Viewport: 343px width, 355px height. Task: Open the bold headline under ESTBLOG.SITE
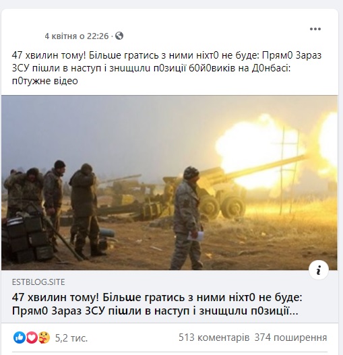point(157,304)
